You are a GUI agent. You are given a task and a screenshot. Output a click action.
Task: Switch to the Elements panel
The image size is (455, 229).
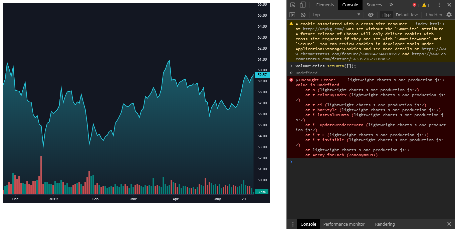click(325, 5)
